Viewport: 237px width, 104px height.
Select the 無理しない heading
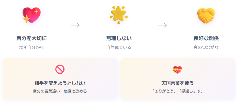pos(119,38)
